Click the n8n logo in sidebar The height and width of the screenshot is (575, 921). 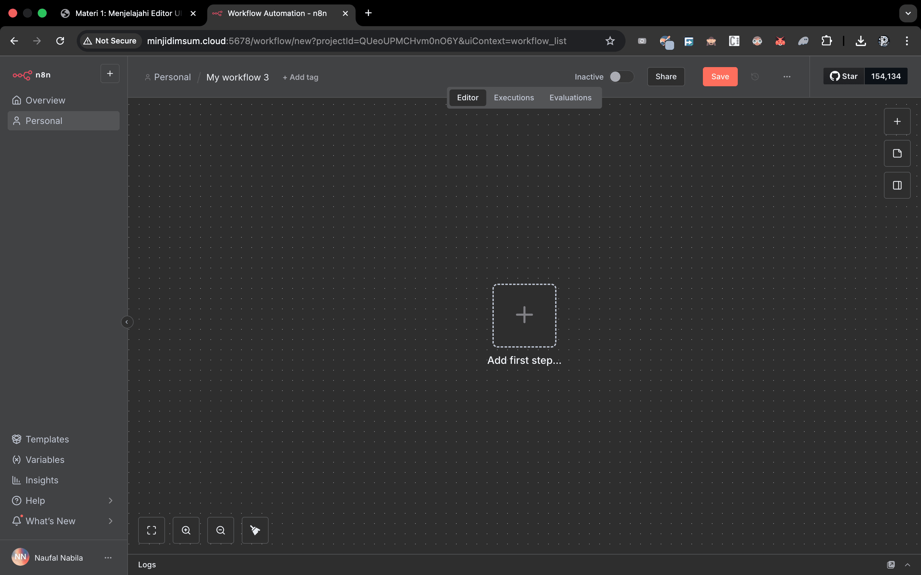32,75
